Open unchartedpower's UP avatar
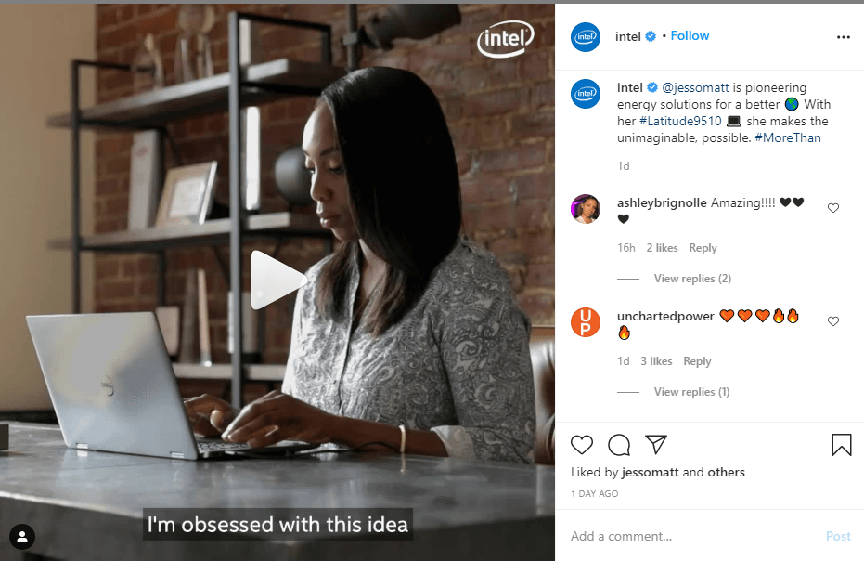Image resolution: width=864 pixels, height=561 pixels. click(x=586, y=322)
